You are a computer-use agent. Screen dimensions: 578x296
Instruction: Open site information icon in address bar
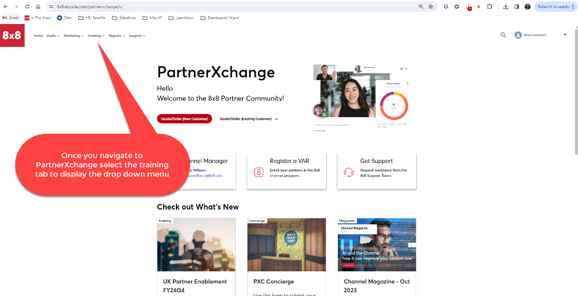coord(51,7)
